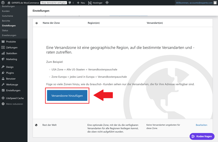Click the Bearbeiten link

(201, 125)
